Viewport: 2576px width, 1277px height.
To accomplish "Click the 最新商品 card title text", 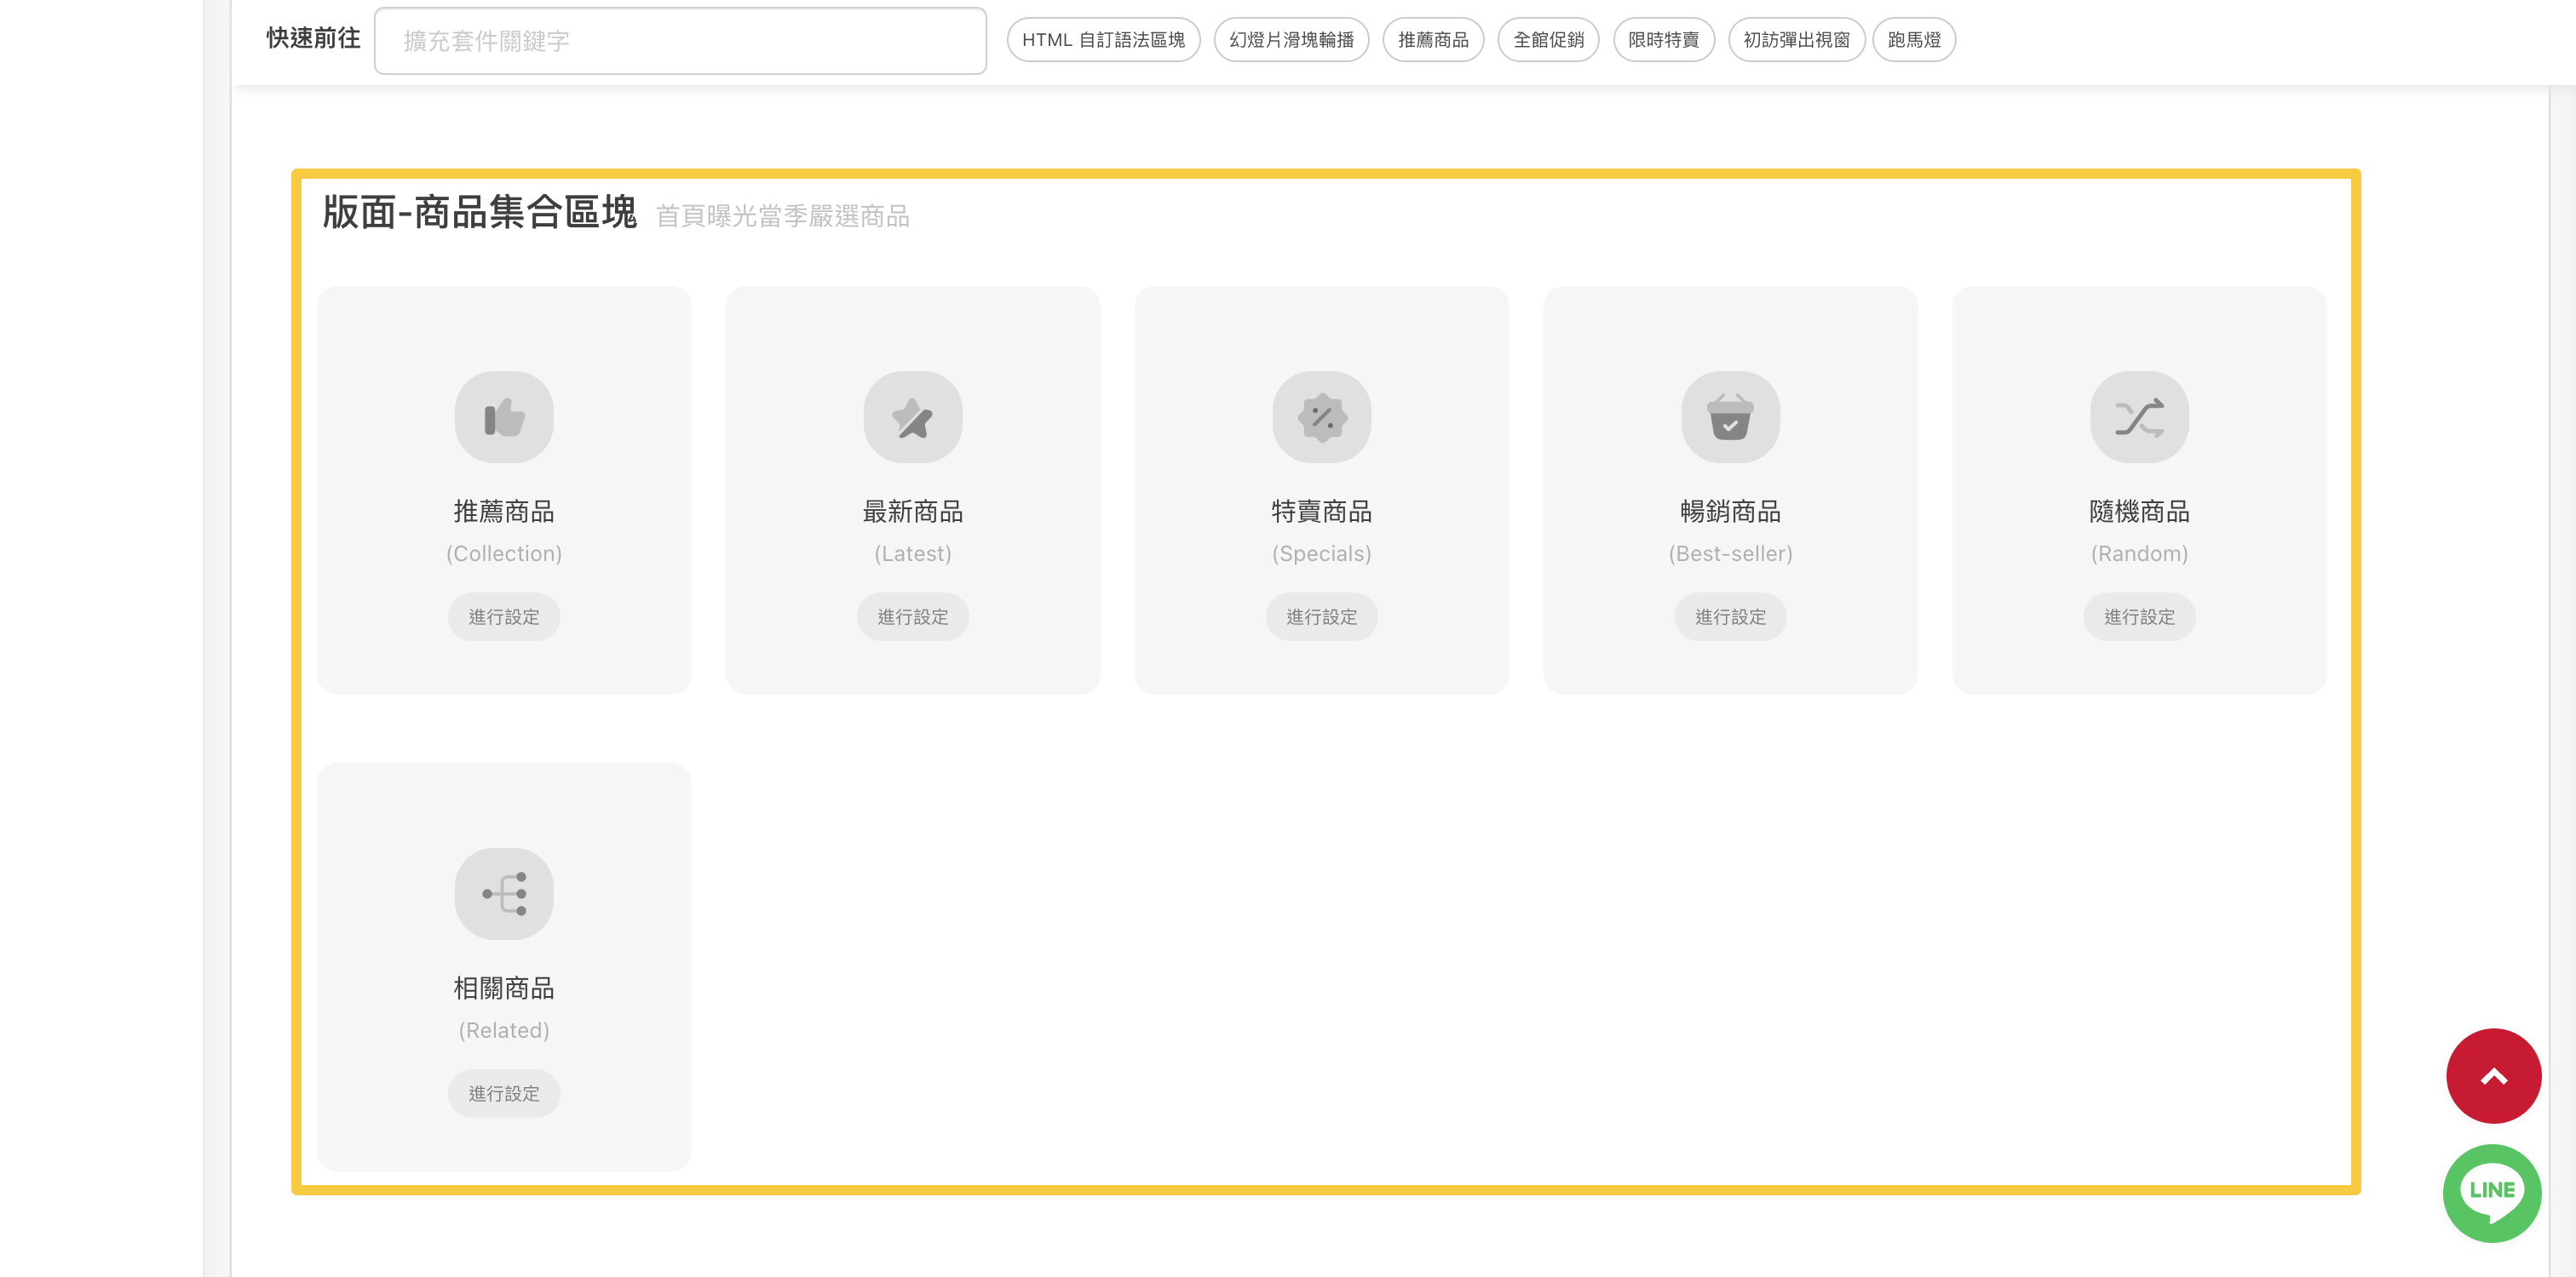I will (913, 512).
